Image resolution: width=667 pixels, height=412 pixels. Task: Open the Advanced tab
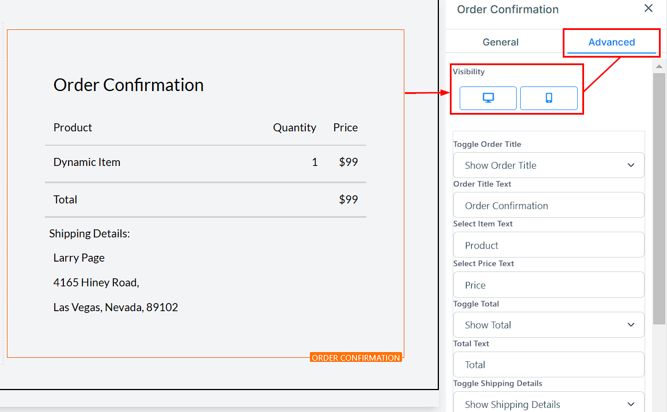611,42
